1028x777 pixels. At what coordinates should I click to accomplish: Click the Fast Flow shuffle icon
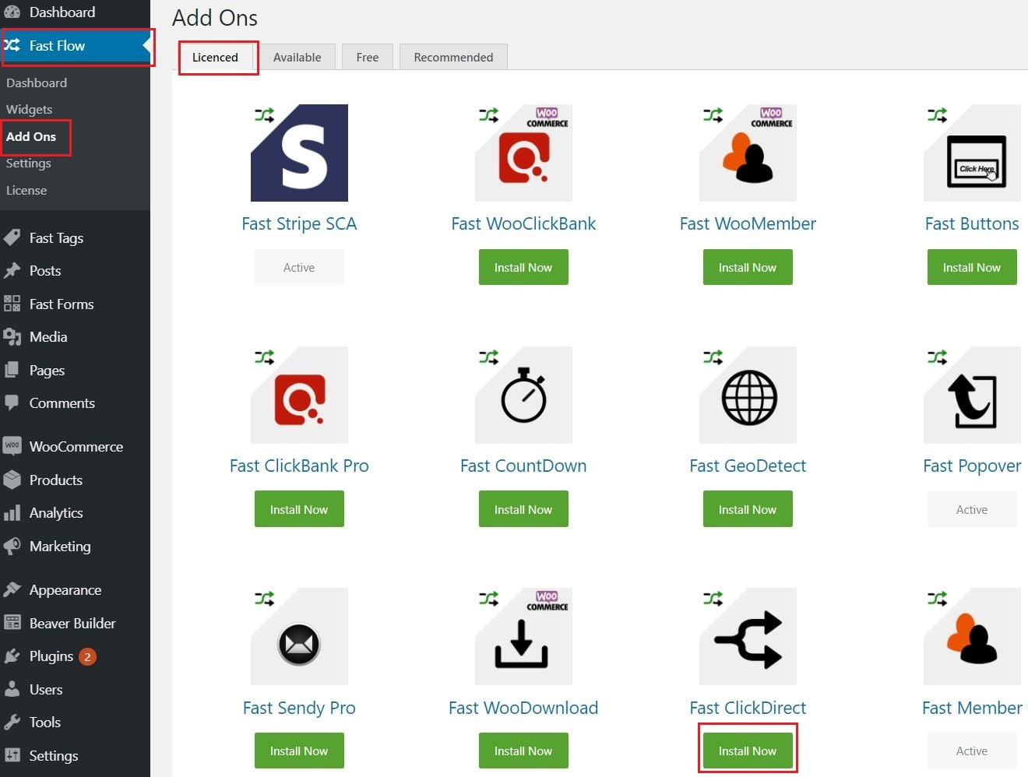tap(12, 45)
